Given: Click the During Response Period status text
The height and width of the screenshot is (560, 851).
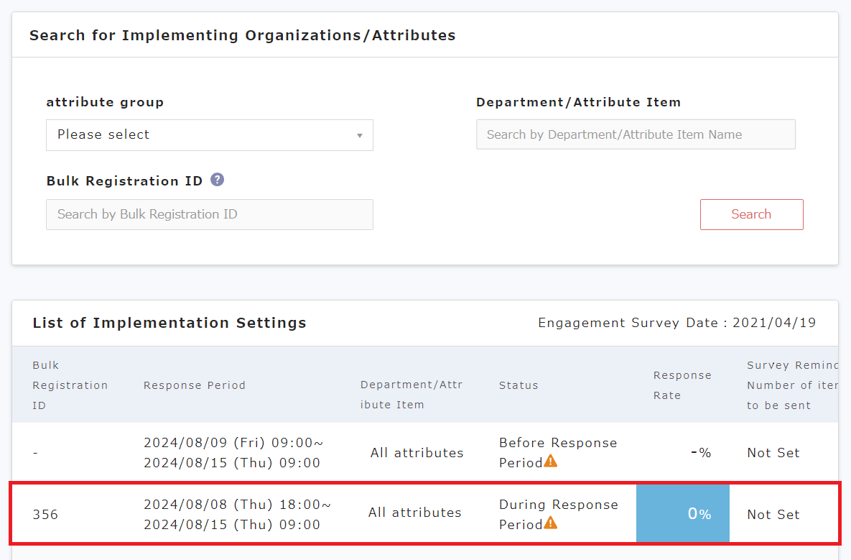Looking at the screenshot, I should [558, 505].
